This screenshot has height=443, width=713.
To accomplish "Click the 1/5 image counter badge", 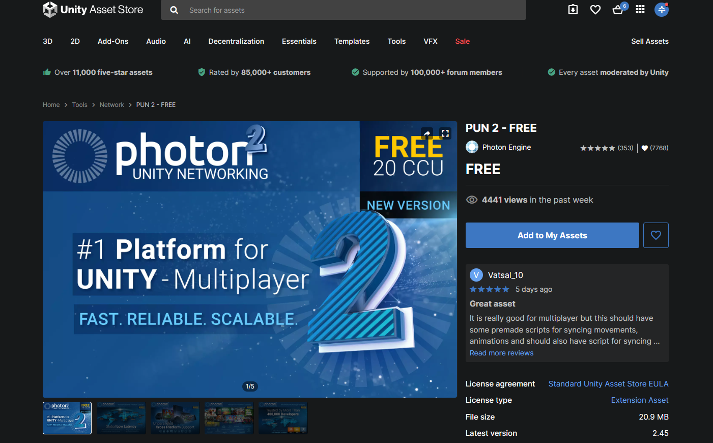I will tap(250, 386).
